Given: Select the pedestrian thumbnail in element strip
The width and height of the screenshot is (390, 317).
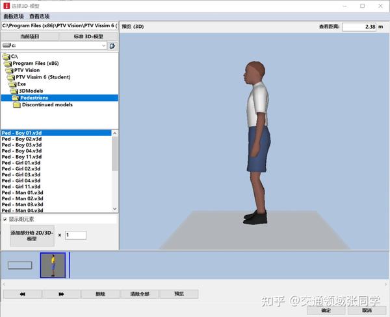Looking at the screenshot, I should pyautogui.click(x=53, y=265).
